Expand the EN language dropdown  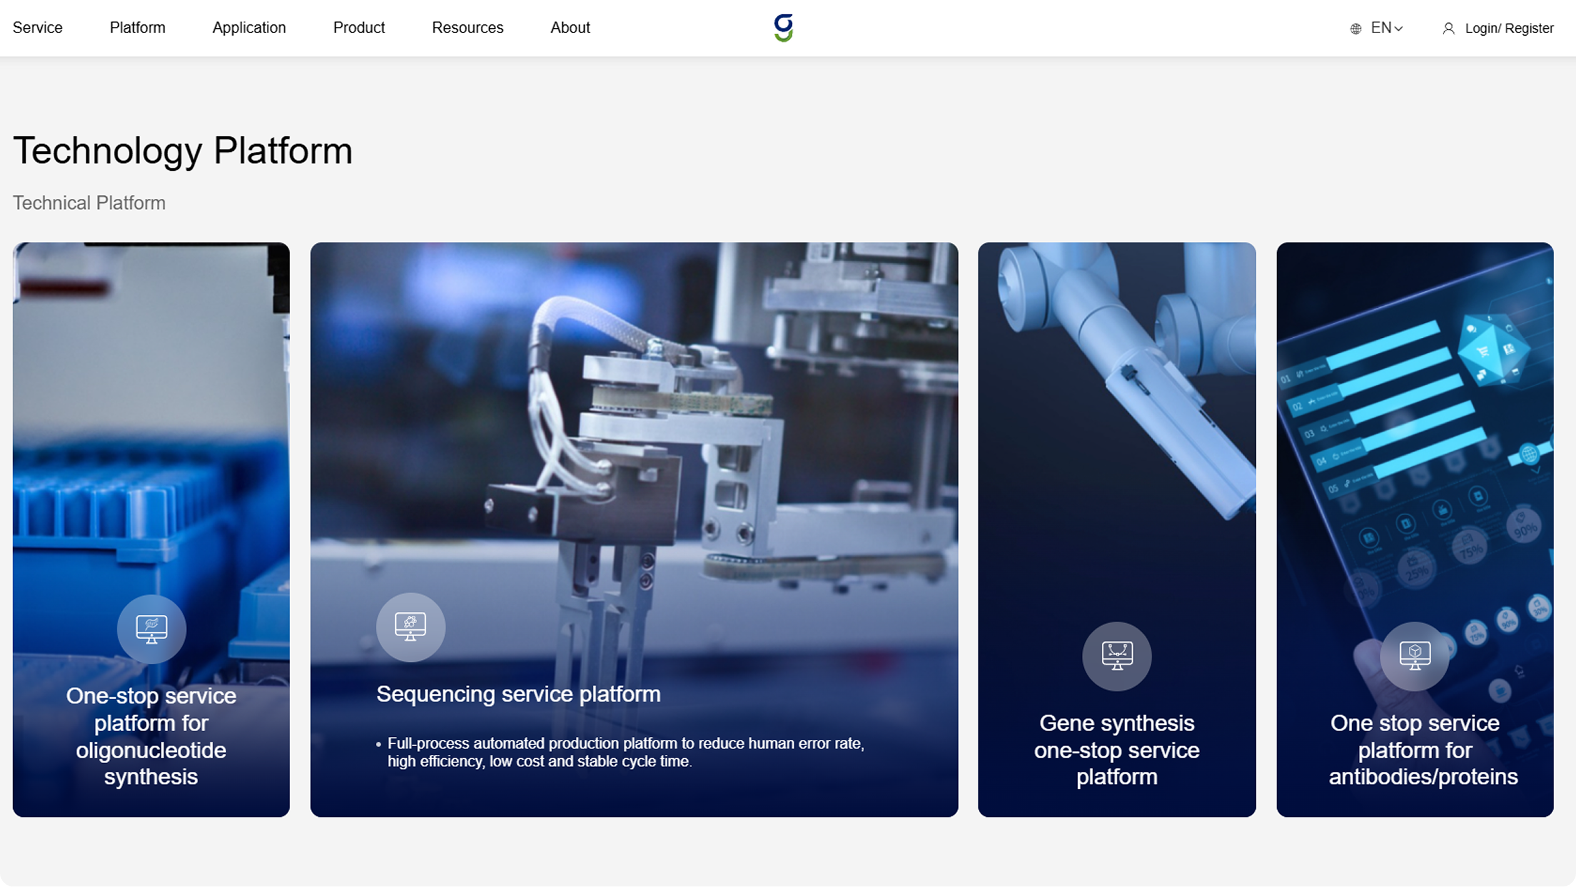click(1381, 28)
